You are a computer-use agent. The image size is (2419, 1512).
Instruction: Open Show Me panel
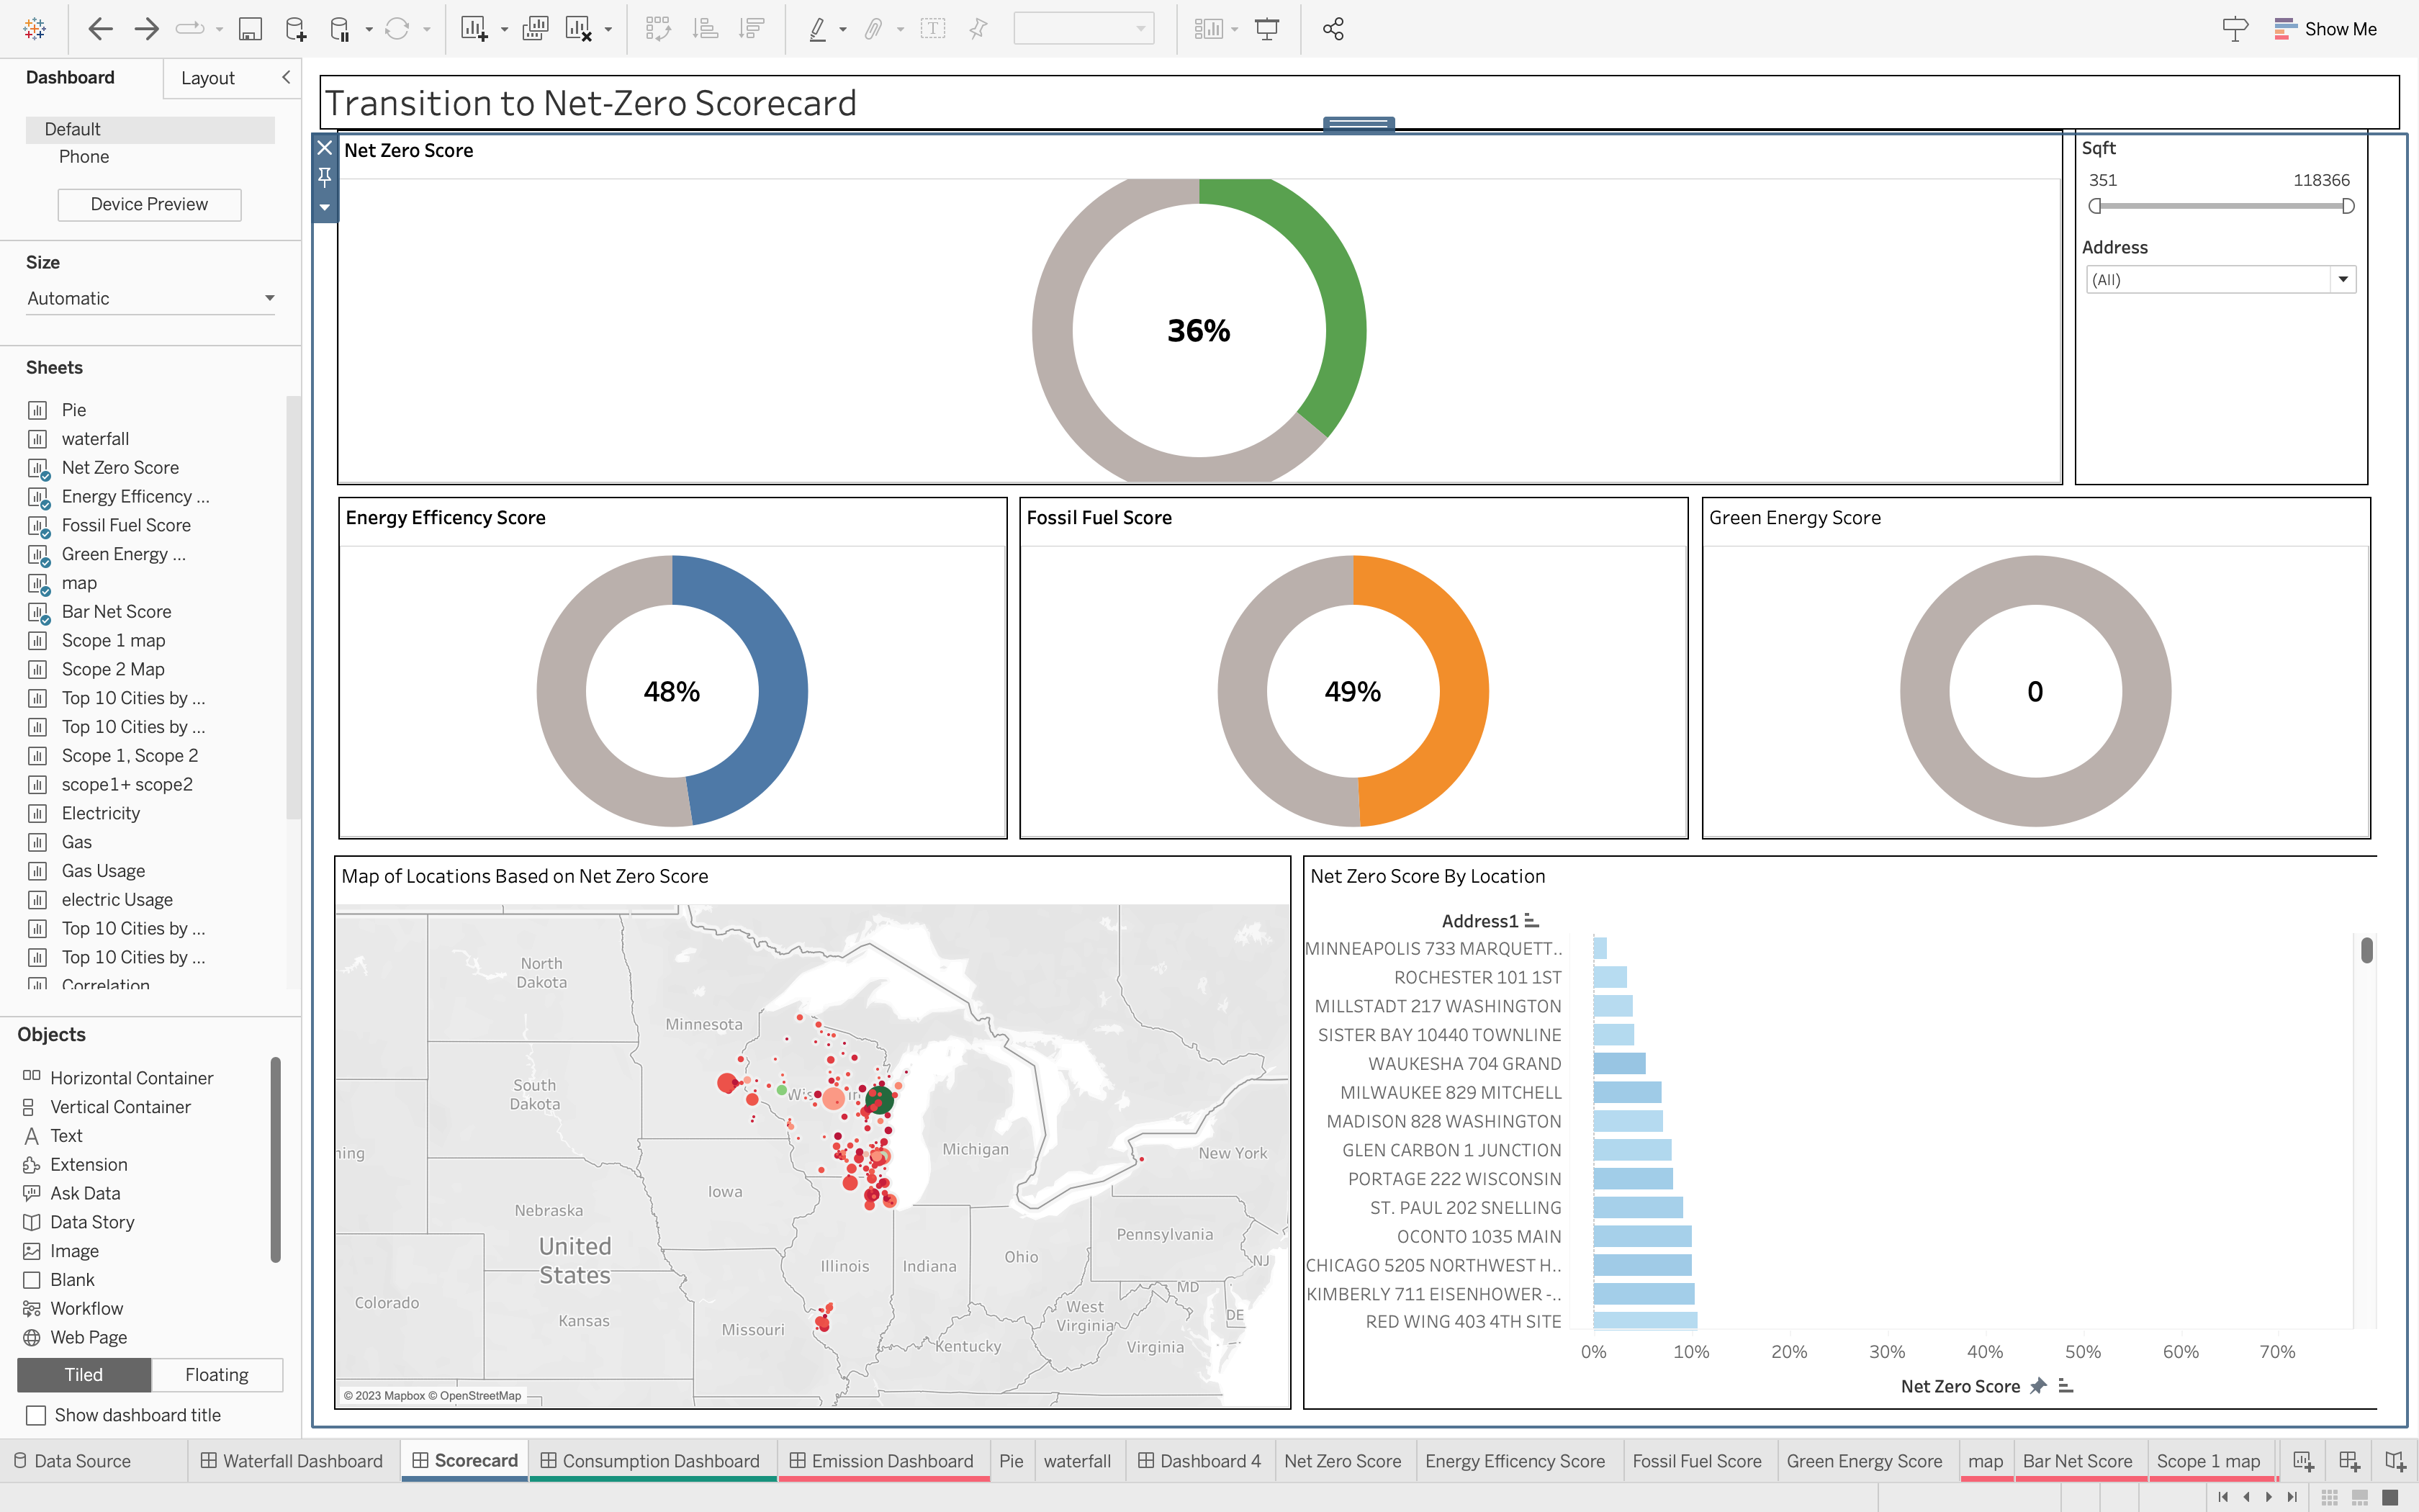[2326, 28]
